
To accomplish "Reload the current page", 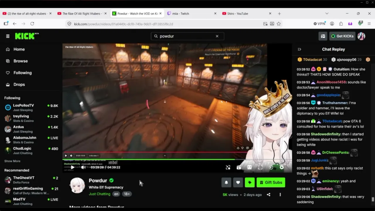I will (32, 24).
